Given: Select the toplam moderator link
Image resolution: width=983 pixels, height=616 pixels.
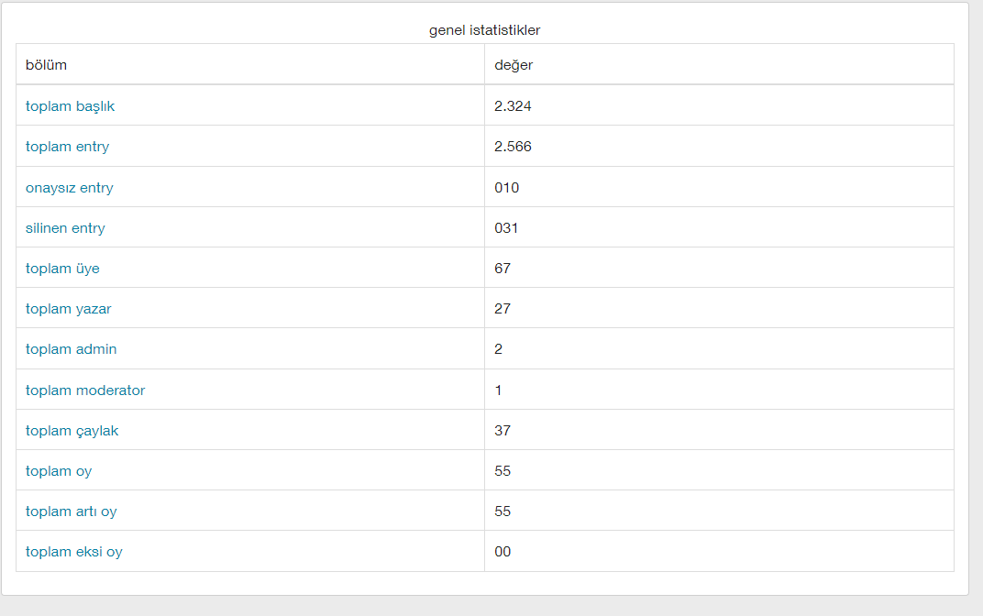Looking at the screenshot, I should (84, 390).
